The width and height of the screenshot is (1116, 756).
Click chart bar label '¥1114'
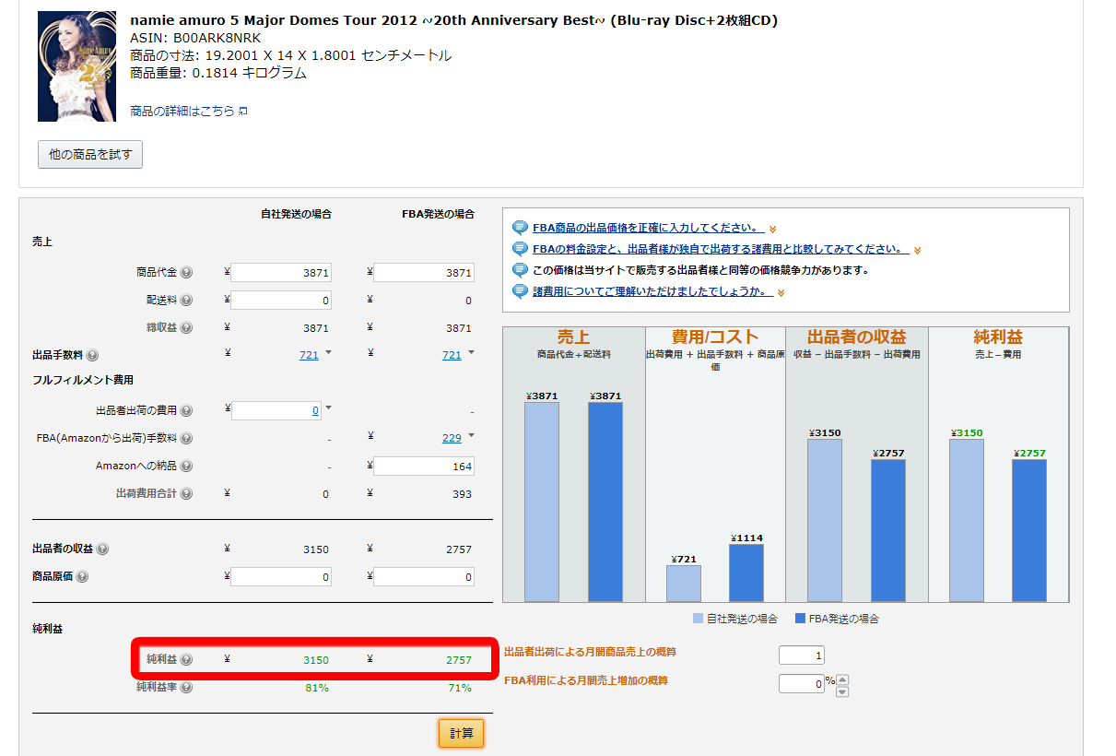[x=746, y=538]
